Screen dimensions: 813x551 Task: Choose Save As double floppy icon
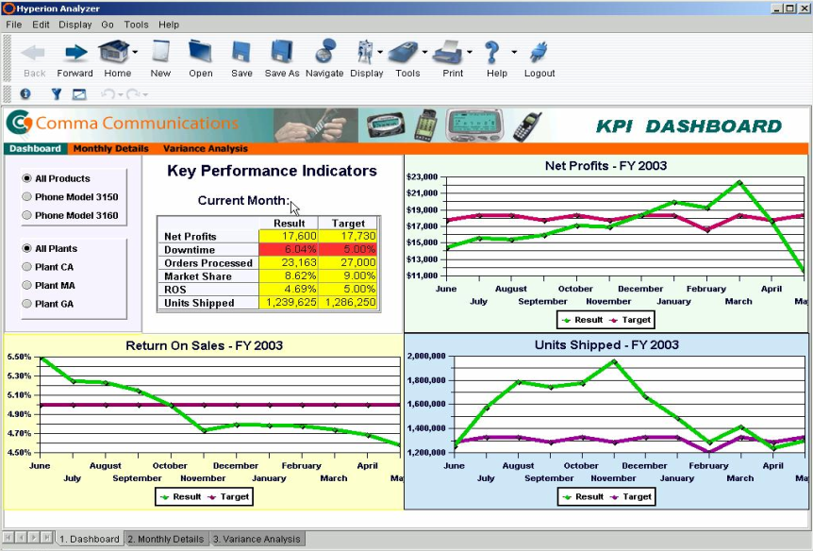tap(282, 51)
